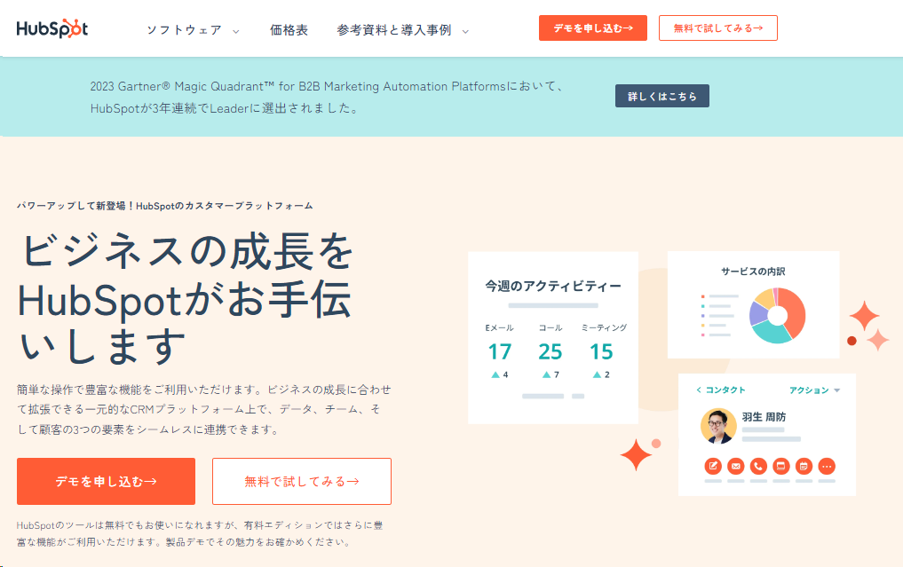Image resolution: width=903 pixels, height=567 pixels.
Task: Click the phone call icon under contact
Action: 758,466
